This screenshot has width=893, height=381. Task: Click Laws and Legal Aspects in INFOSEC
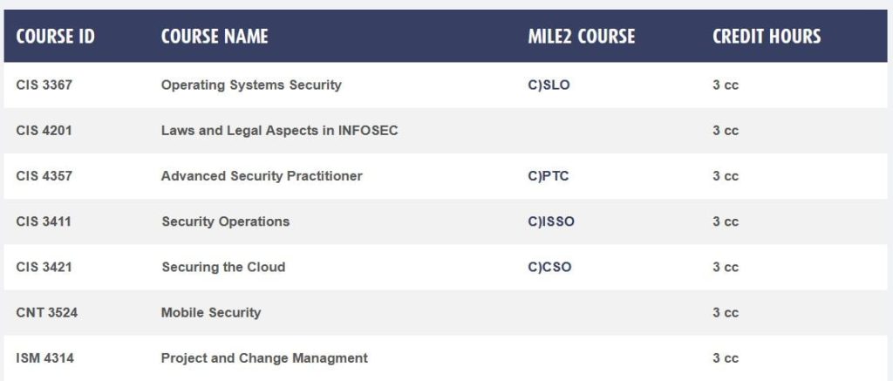tap(279, 131)
